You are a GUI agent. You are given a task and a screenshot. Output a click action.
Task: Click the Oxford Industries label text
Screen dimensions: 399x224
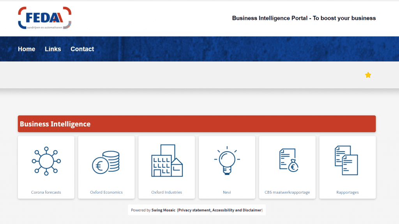167,192
